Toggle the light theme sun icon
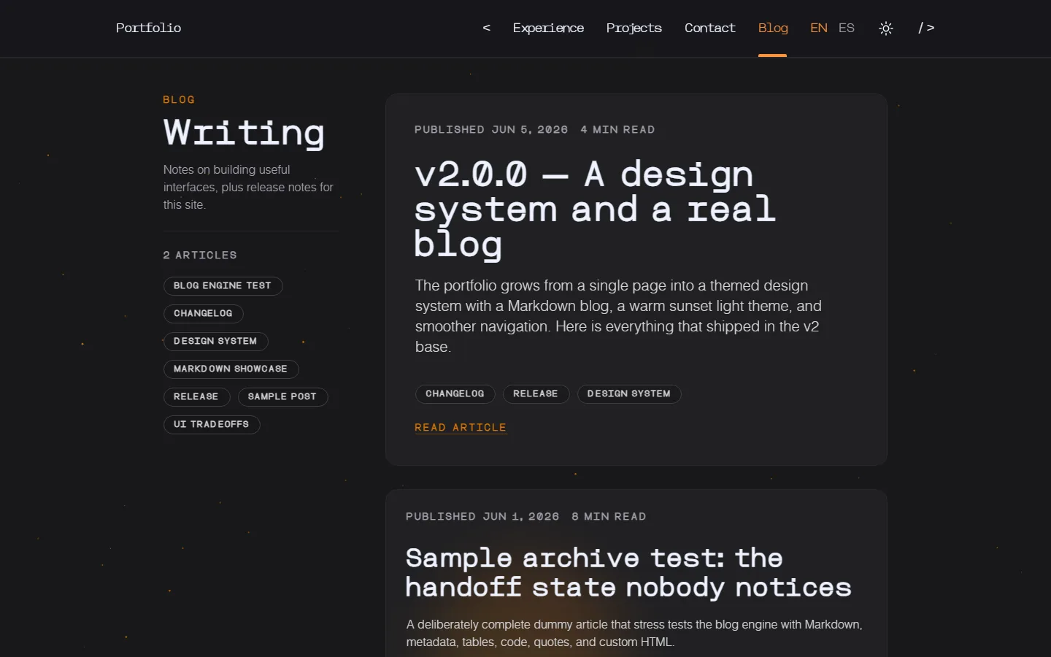 coord(886,28)
